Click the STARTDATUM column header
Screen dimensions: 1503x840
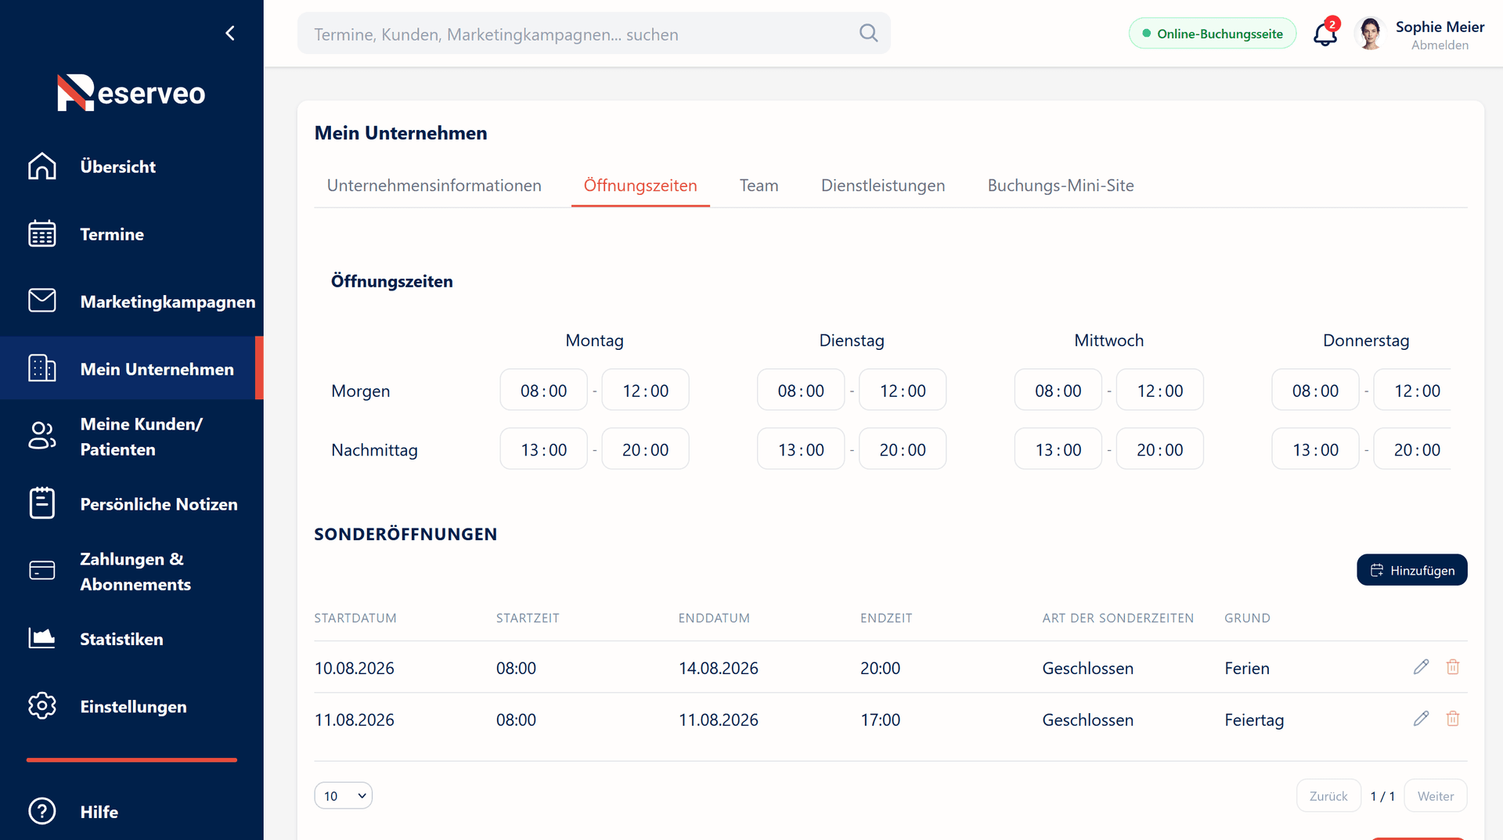[x=355, y=618]
